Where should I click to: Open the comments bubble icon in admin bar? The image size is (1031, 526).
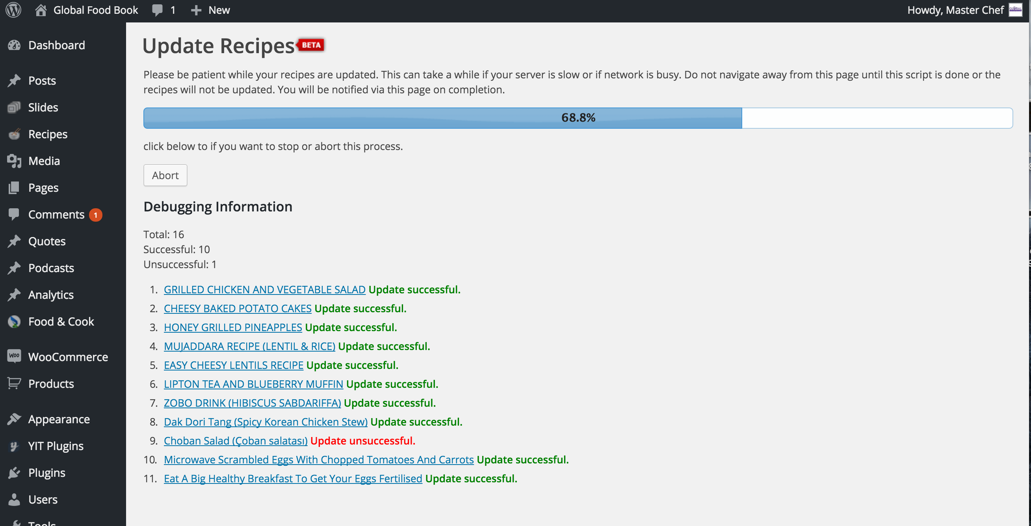pyautogui.click(x=157, y=10)
